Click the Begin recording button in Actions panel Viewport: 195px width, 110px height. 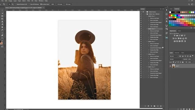148,106
